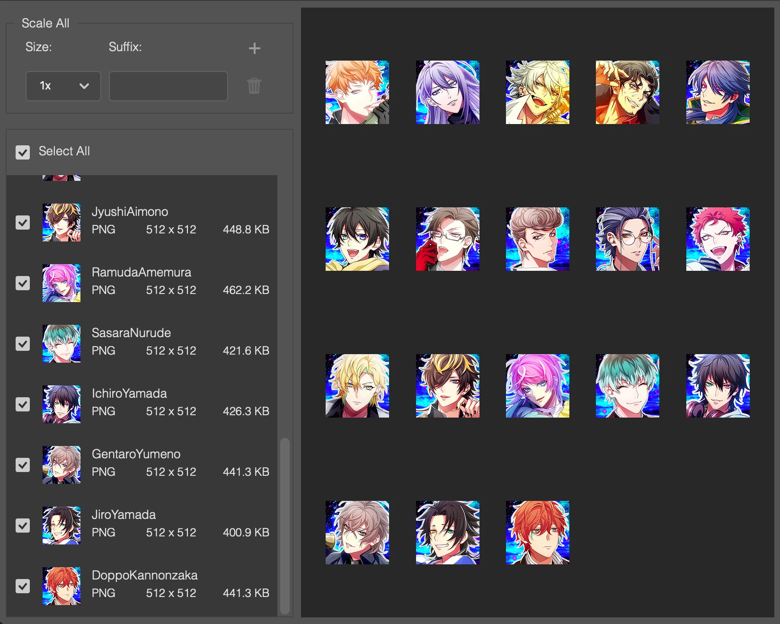Preview the pink-haired character in grid
The height and width of the screenshot is (624, 780).
[538, 386]
